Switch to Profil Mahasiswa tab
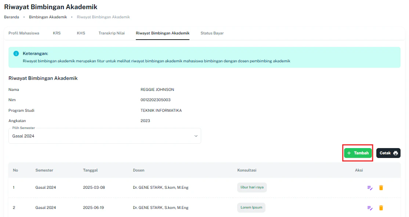Screen dimensions: 409x217 pos(24,33)
